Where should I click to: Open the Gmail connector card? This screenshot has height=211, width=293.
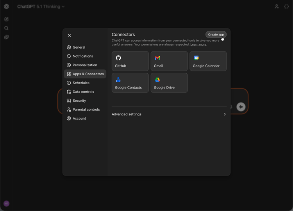169,61
